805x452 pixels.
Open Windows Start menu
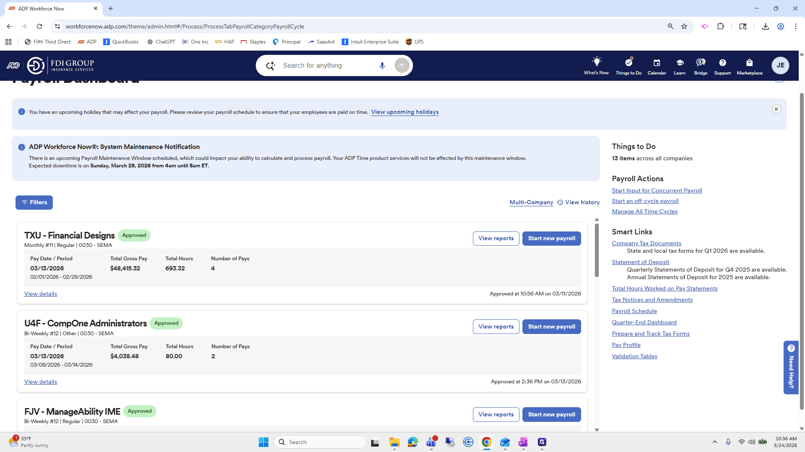click(x=263, y=442)
